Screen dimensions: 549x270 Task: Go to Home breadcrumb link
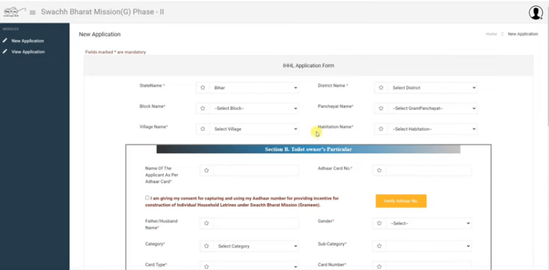[492, 34]
